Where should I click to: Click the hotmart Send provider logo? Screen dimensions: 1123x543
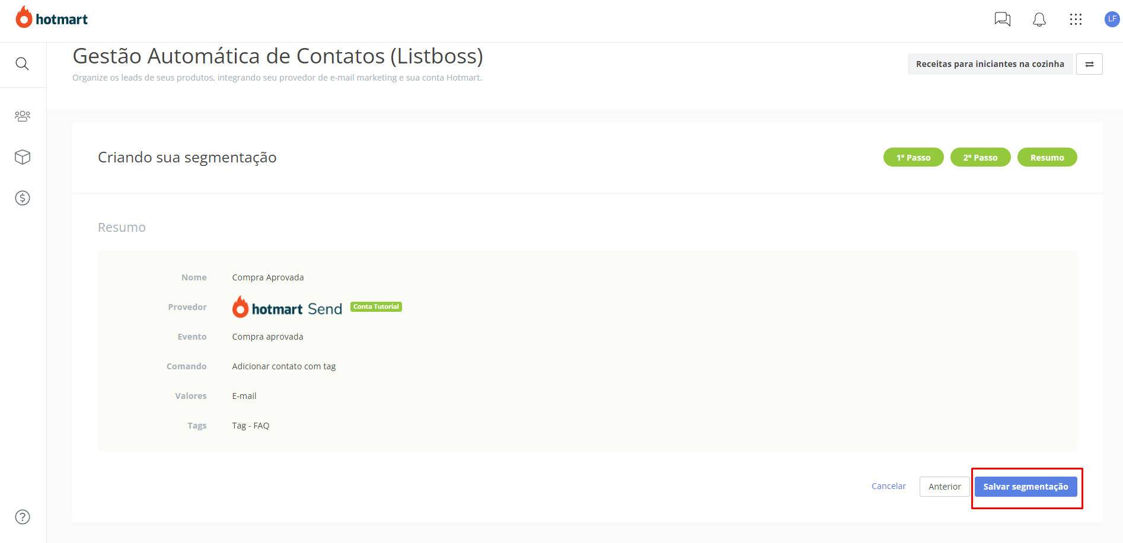click(287, 307)
